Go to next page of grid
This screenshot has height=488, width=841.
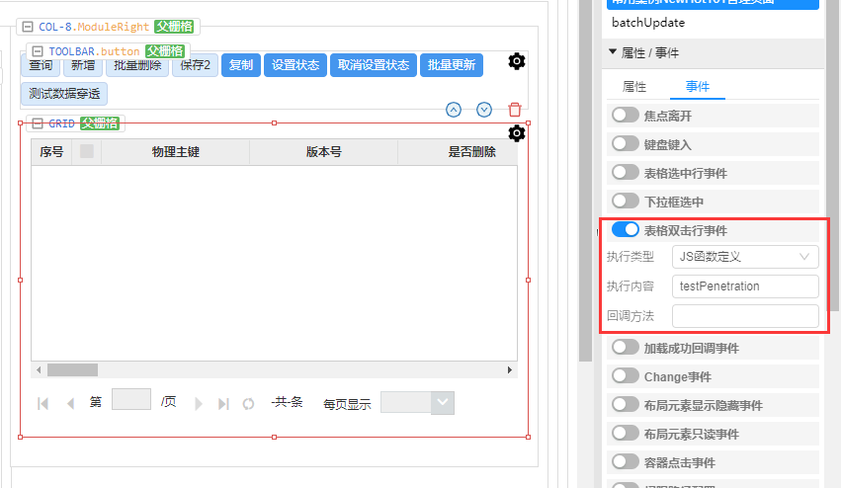(x=199, y=403)
